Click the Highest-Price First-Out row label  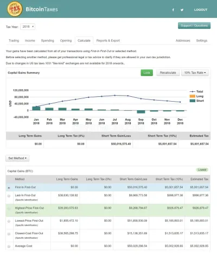[x=29, y=208]
